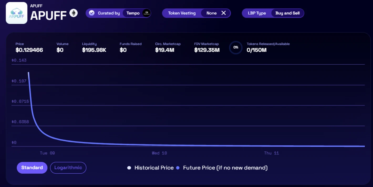
Task: Click the Wed 10 date marker on chart
Action: [159, 153]
